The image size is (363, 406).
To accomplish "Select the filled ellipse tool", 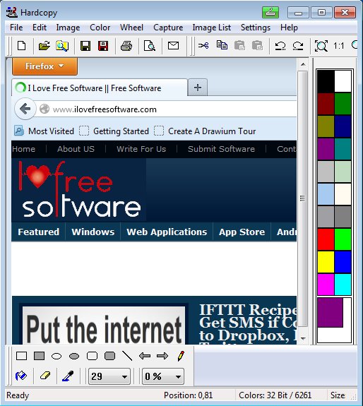I will pyautogui.click(x=74, y=357).
